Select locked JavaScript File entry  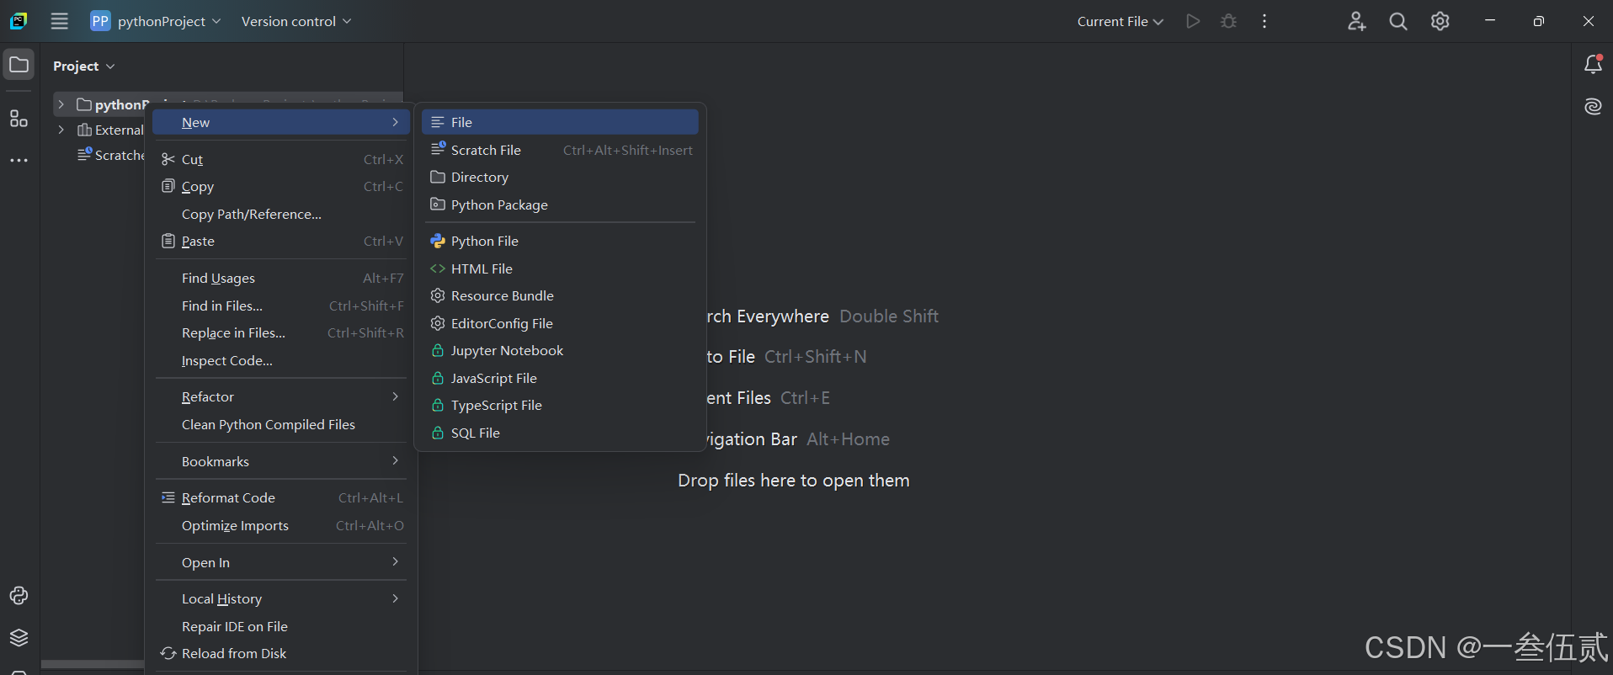[560, 378]
